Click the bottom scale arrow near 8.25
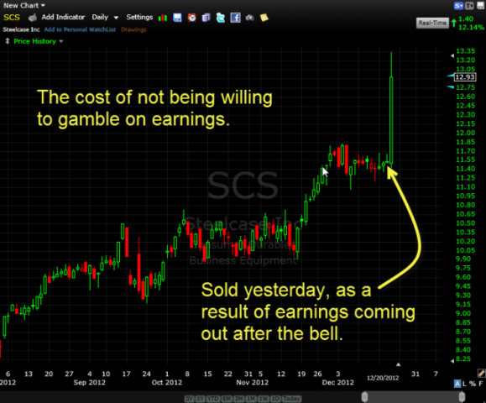Image resolution: width=486 pixels, height=403 pixels. point(452,361)
